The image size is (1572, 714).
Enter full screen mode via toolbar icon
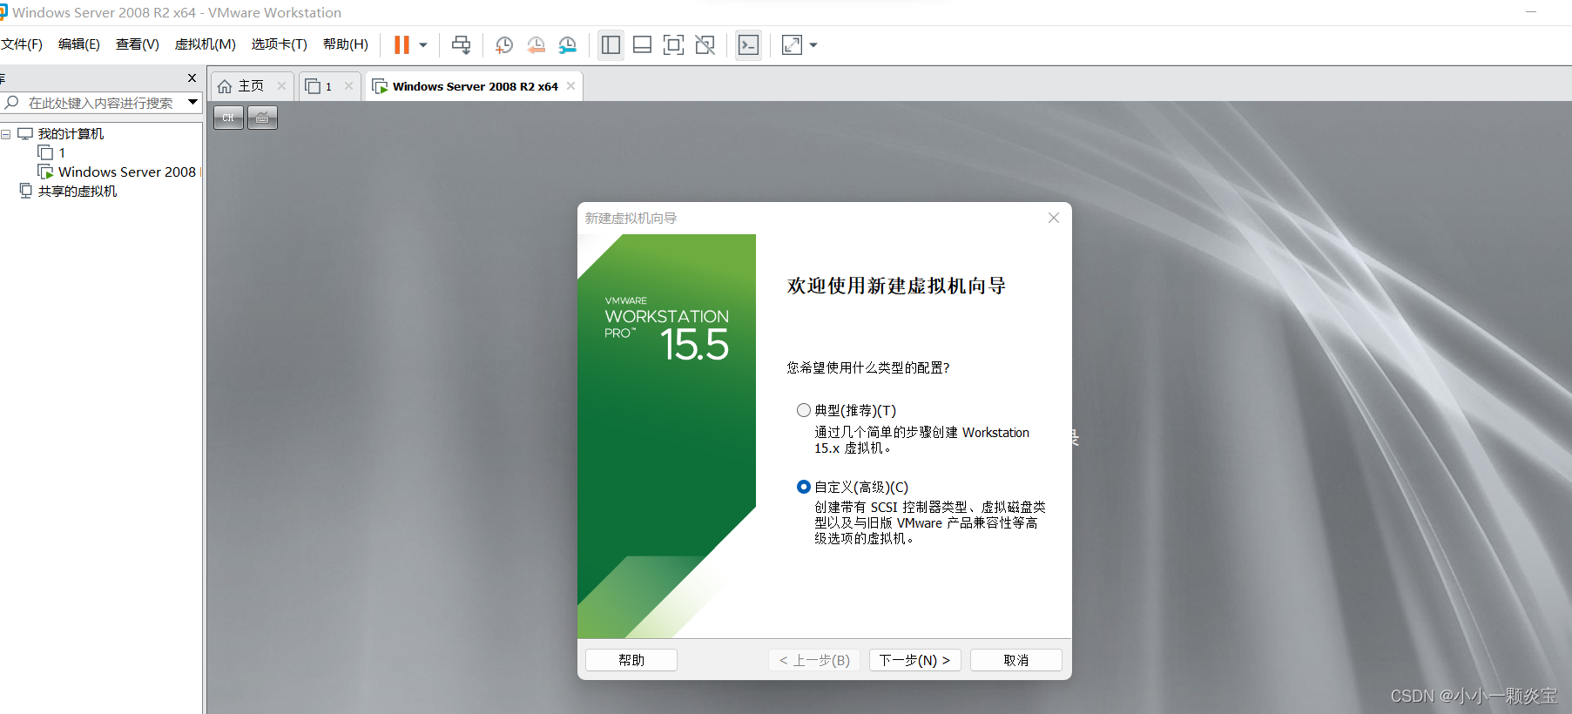(674, 45)
